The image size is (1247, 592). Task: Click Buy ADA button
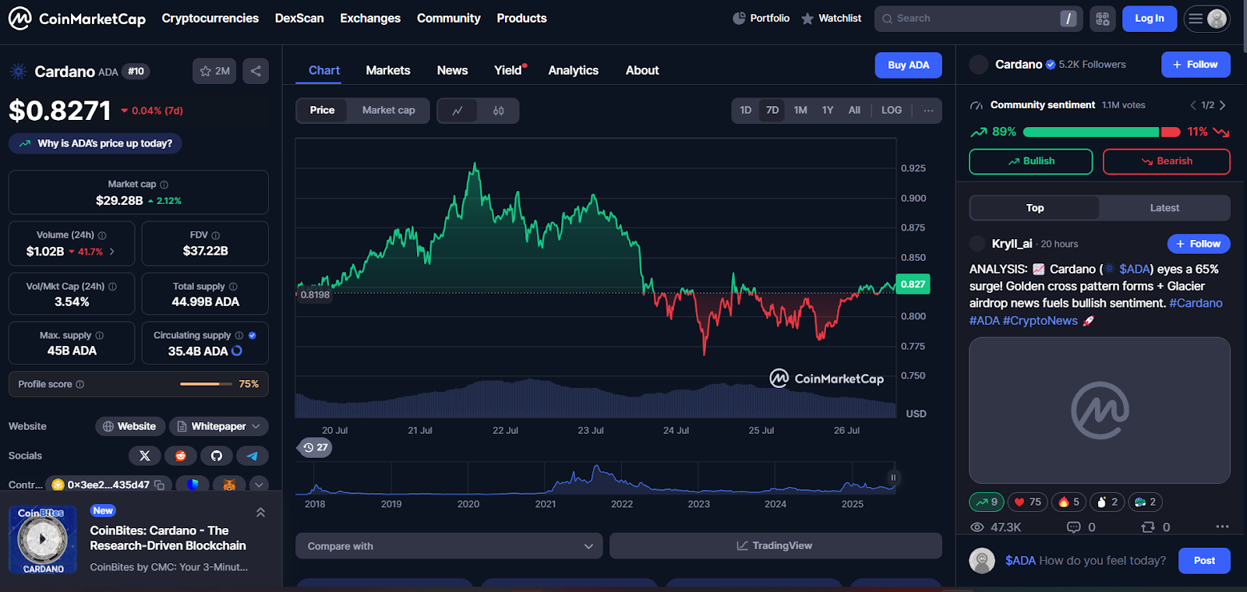pos(909,65)
